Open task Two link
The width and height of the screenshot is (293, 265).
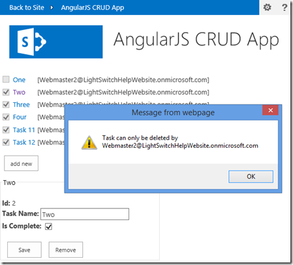pyautogui.click(x=19, y=92)
